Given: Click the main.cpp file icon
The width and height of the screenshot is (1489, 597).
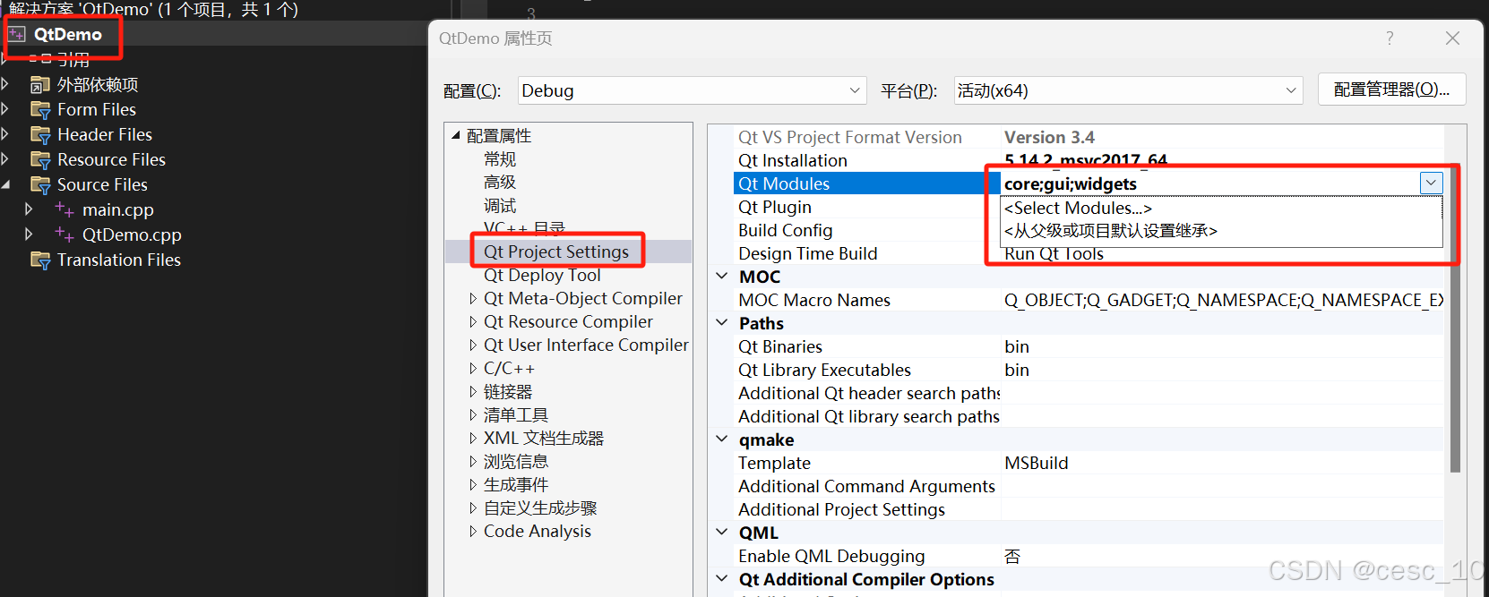Looking at the screenshot, I should [65, 209].
